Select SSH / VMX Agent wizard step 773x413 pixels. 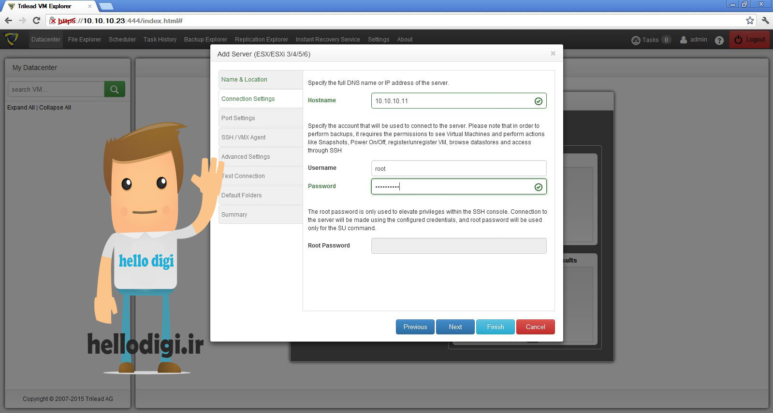[261, 138]
